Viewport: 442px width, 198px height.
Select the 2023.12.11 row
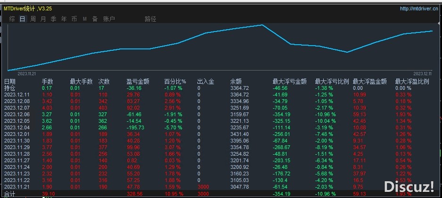tap(17, 95)
